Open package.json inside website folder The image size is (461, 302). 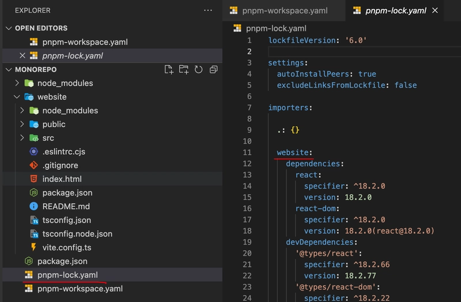click(112, 193)
